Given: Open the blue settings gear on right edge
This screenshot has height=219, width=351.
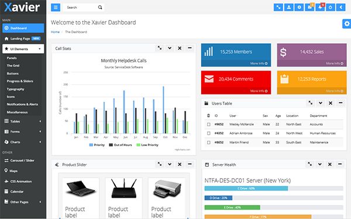Looking at the screenshot, I should (347, 23).
